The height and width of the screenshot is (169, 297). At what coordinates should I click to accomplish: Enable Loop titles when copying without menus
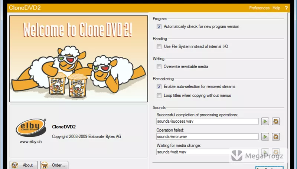point(159,96)
